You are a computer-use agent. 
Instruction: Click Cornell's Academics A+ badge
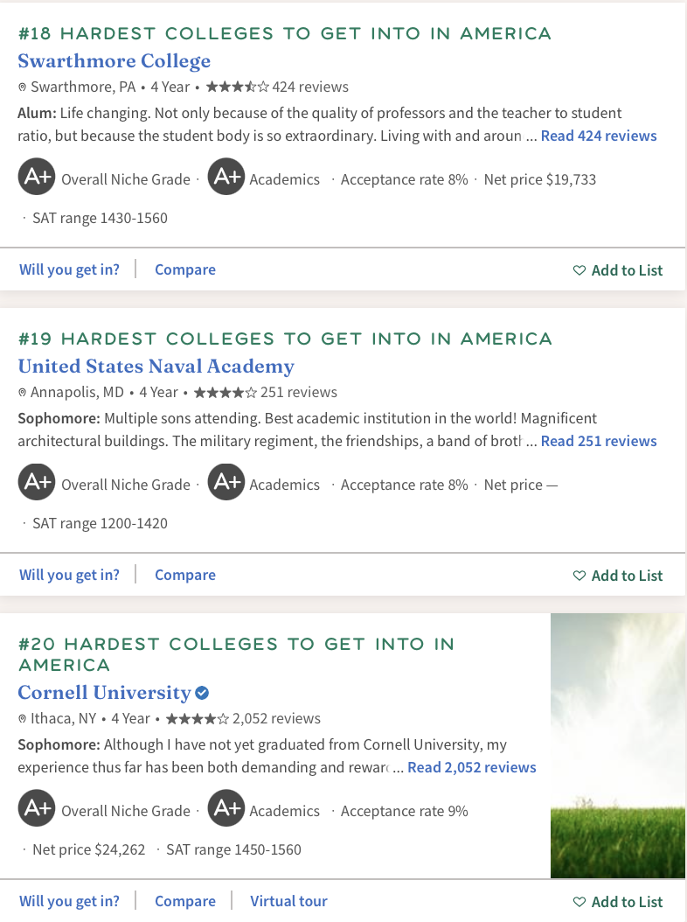click(x=226, y=808)
